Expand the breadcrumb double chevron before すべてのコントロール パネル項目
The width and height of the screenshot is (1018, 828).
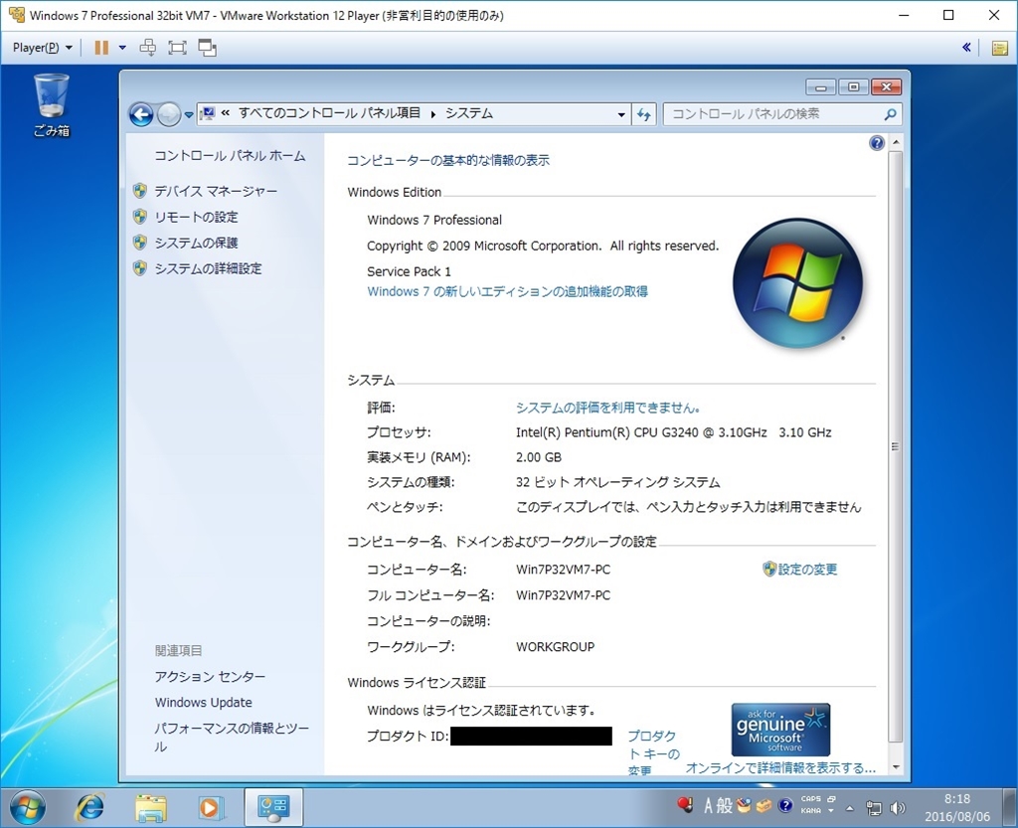pos(226,113)
